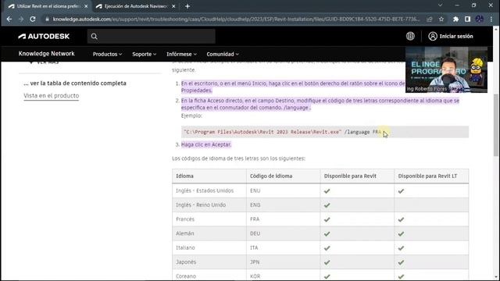Open tab search chevron in title bar
The image size is (500, 281).
point(440,5)
